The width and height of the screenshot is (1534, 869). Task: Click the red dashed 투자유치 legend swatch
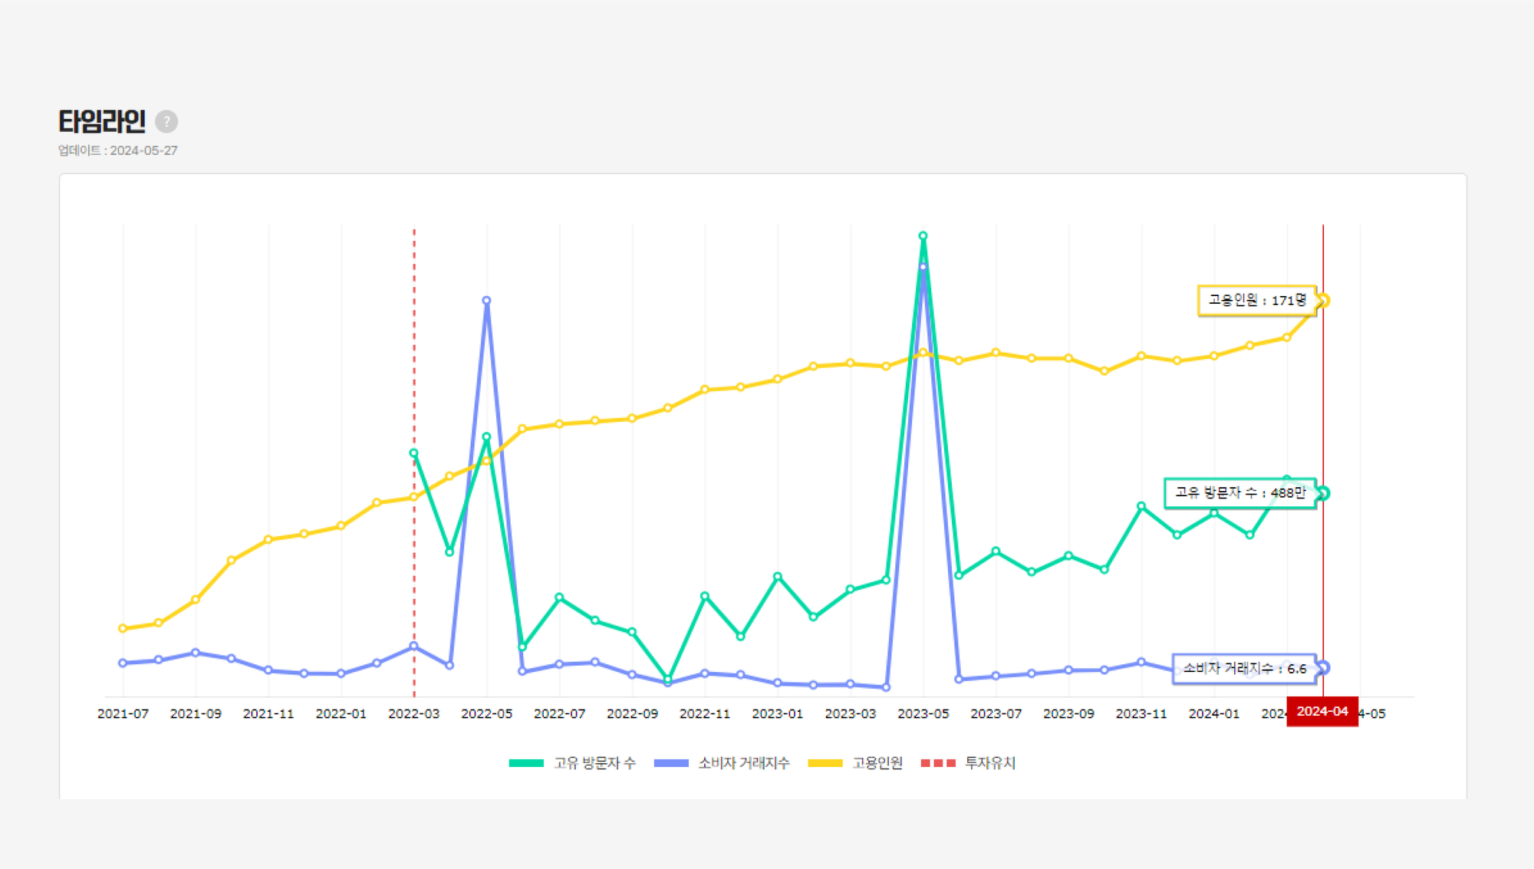pyautogui.click(x=938, y=763)
